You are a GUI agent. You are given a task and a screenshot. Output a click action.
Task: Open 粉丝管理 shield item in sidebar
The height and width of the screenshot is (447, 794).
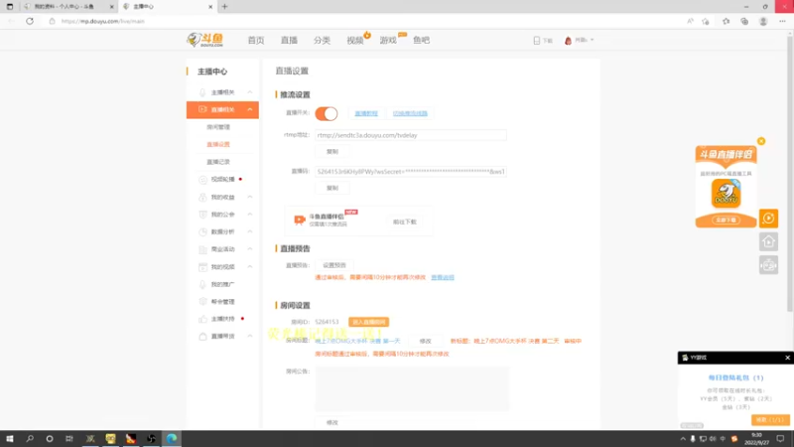point(222,302)
